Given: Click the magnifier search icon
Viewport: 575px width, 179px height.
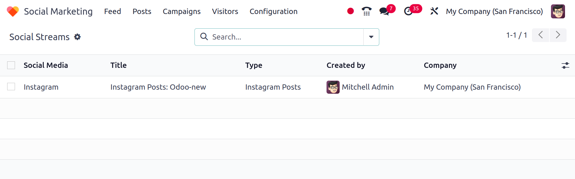Looking at the screenshot, I should (x=204, y=37).
